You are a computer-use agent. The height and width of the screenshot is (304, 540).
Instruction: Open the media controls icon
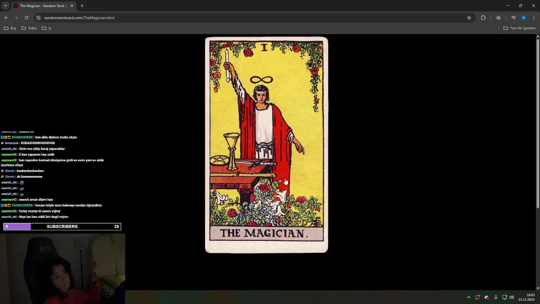[x=513, y=18]
